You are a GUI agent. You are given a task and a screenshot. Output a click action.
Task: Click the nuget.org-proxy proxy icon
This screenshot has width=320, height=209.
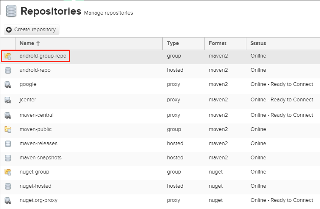pos(8,201)
